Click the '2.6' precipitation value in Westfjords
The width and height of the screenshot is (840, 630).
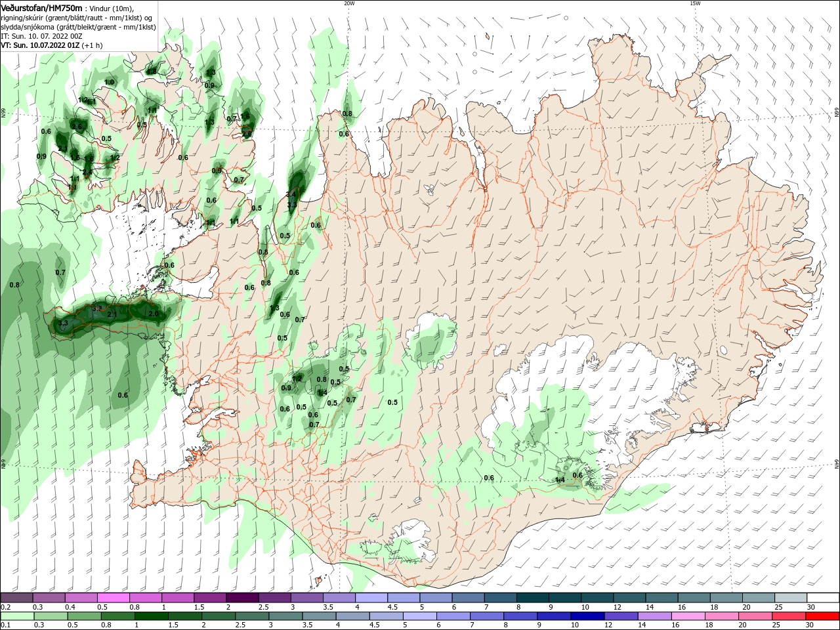coord(77,127)
